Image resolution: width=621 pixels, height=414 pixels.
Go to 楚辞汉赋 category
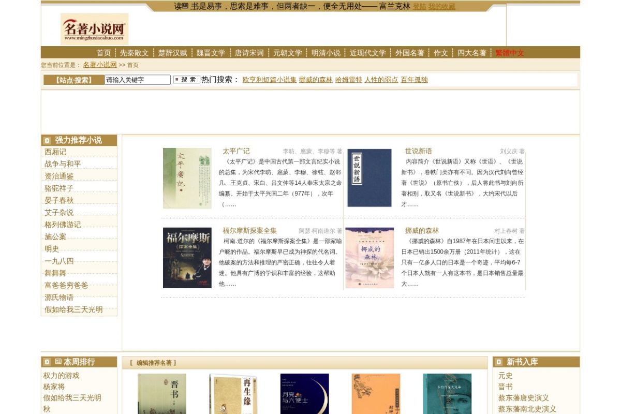point(172,53)
